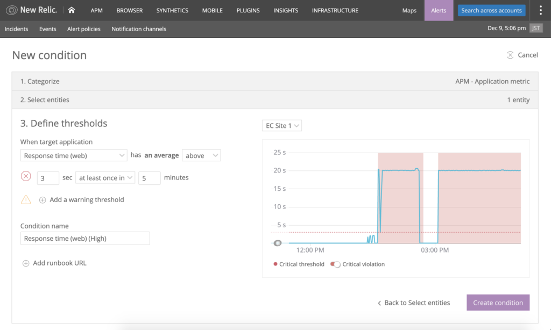Click the Cancel X icon
The width and height of the screenshot is (551, 330).
tap(510, 55)
